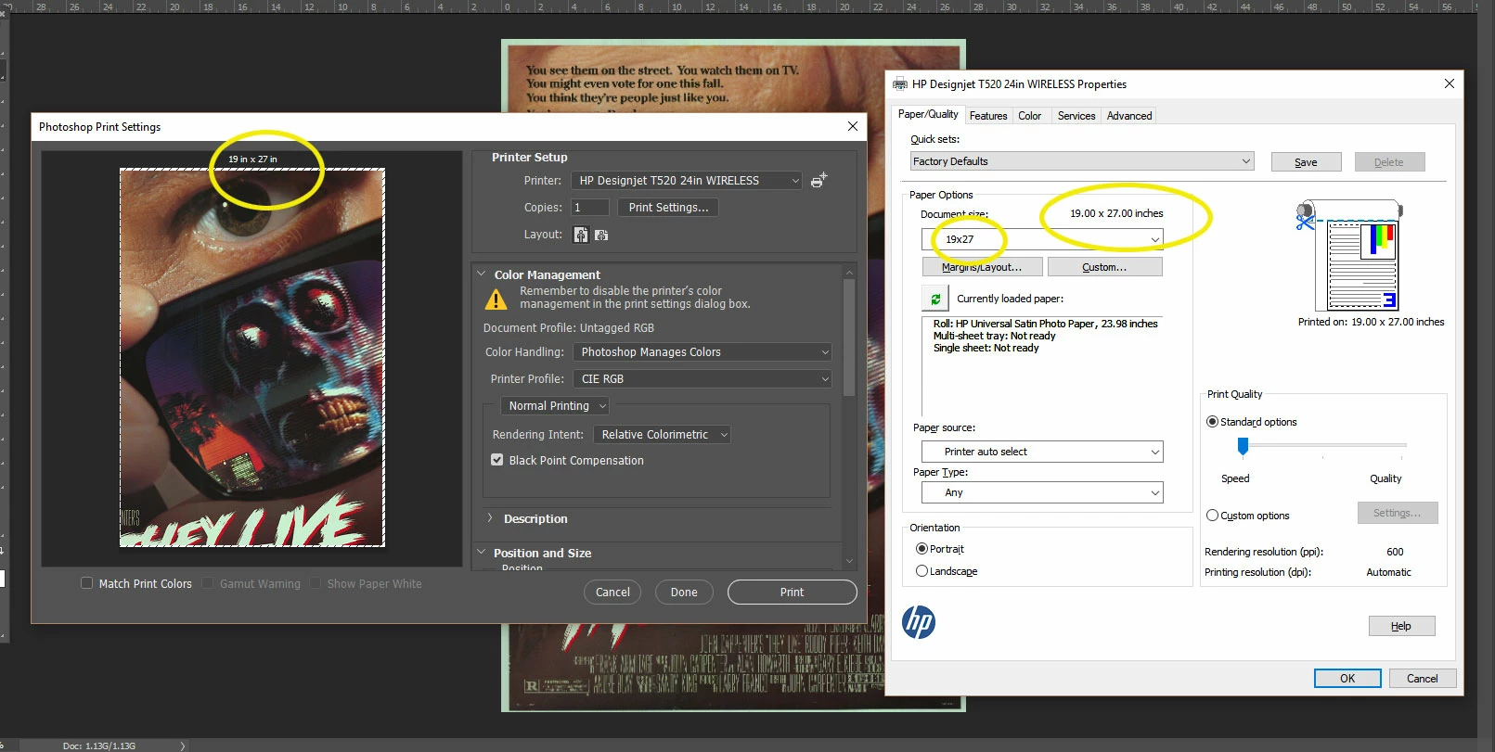Click the Speed/Quality slider handle

pyautogui.click(x=1243, y=447)
